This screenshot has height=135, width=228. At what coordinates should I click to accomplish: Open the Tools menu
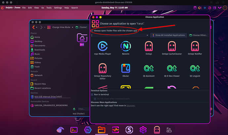pos(49,8)
